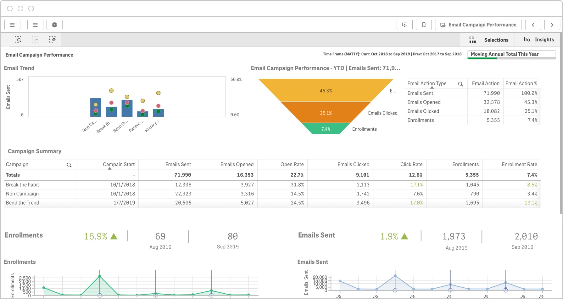Click the vertical scrollbar on the right
This screenshot has width=563, height=299.
561,123
